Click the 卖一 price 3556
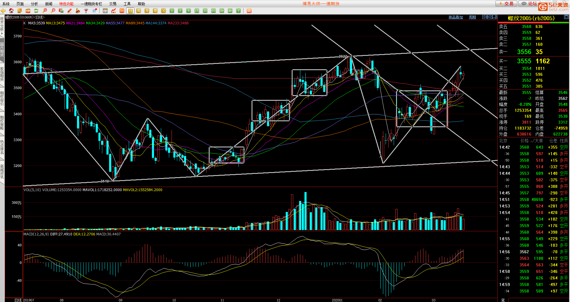This screenshot has height=302, width=570. [524, 52]
